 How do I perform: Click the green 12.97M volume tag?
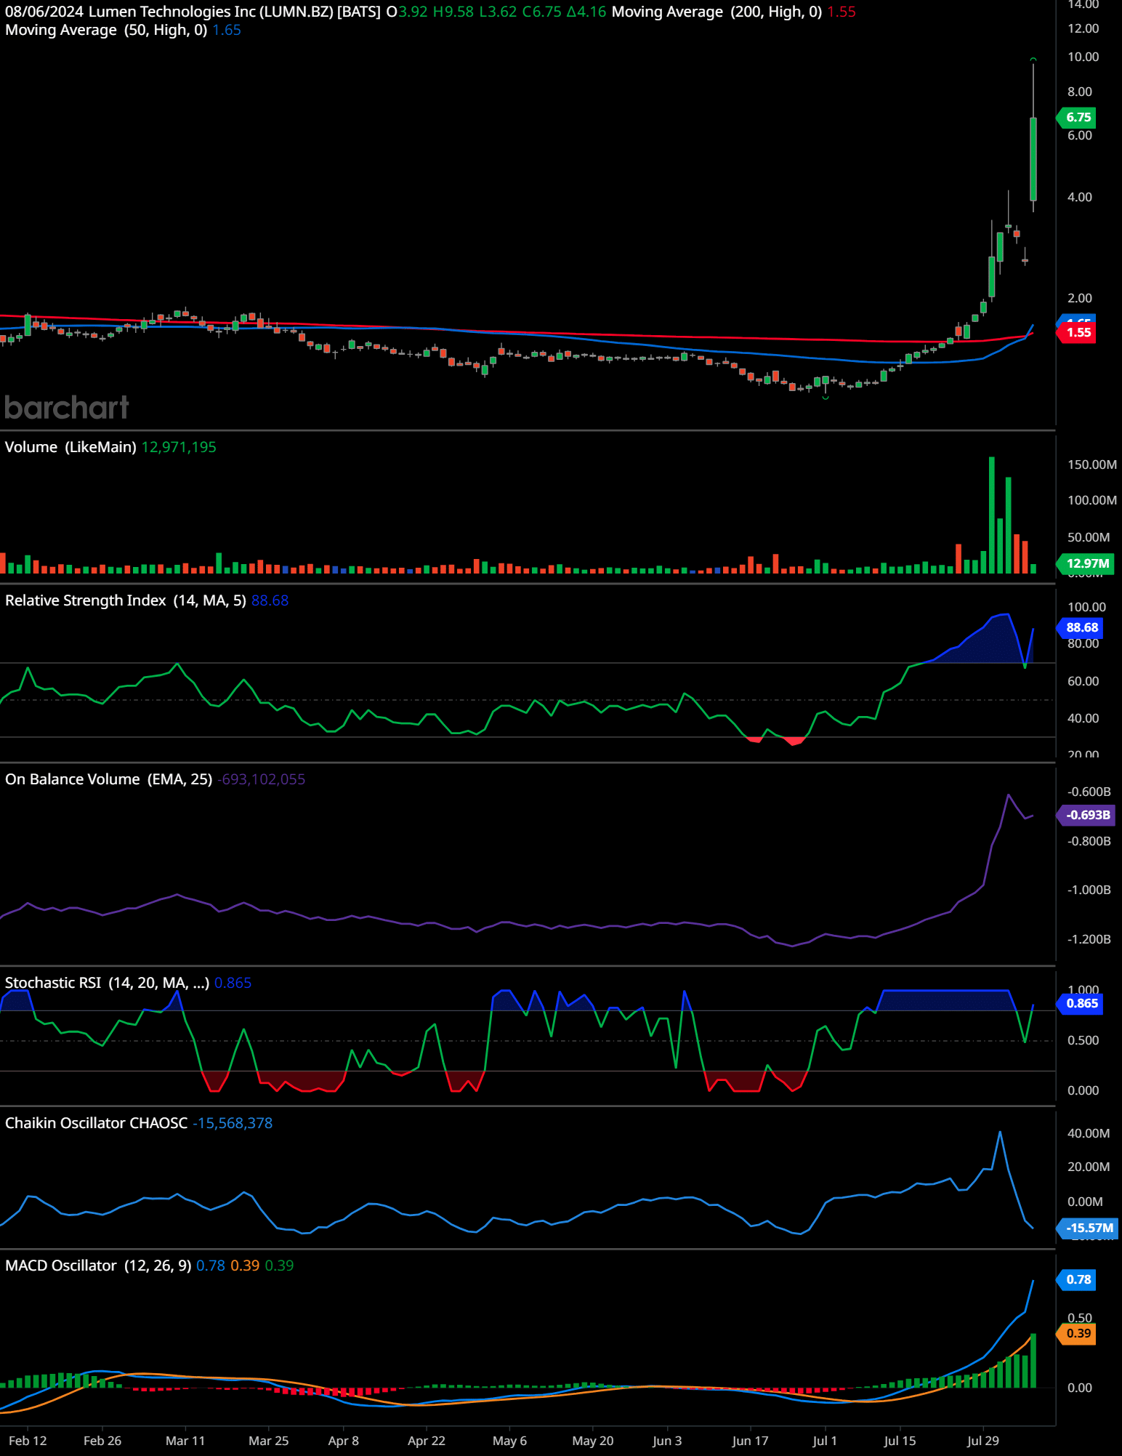[x=1086, y=563]
